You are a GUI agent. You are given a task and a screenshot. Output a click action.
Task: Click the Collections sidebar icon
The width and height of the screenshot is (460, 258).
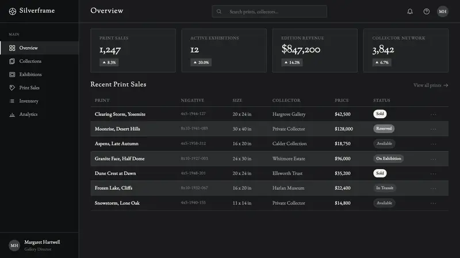[x=12, y=61]
